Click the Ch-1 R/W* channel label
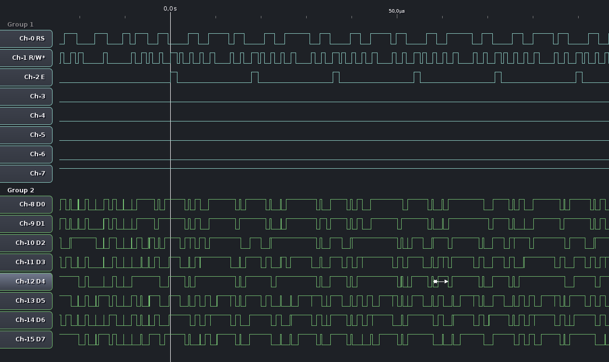 27,58
